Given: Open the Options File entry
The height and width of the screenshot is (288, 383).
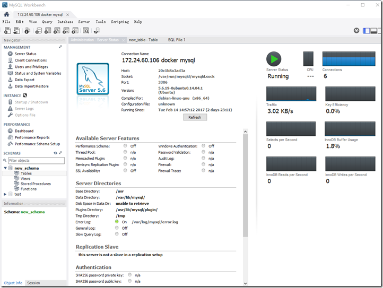Looking at the screenshot, I should 25,115.
